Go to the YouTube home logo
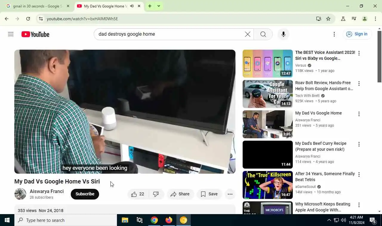The width and height of the screenshot is (382, 226). pyautogui.click(x=35, y=34)
